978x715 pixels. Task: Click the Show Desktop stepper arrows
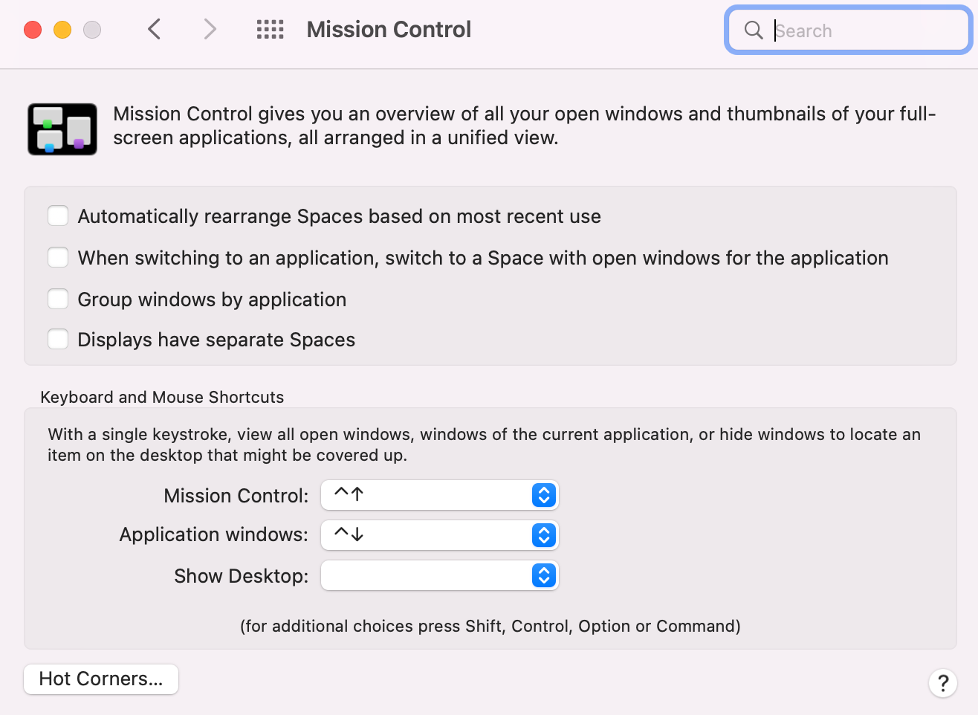pyautogui.click(x=544, y=575)
